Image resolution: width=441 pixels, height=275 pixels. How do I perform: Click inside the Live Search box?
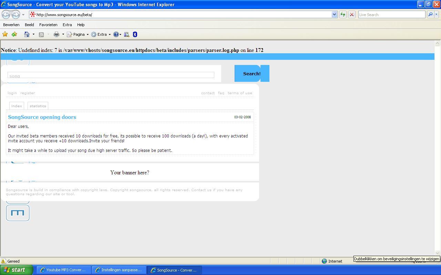(x=392, y=14)
